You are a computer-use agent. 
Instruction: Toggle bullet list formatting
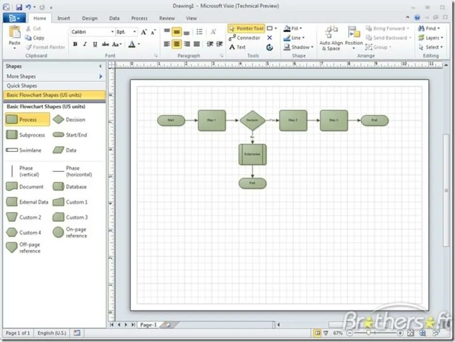point(199,32)
